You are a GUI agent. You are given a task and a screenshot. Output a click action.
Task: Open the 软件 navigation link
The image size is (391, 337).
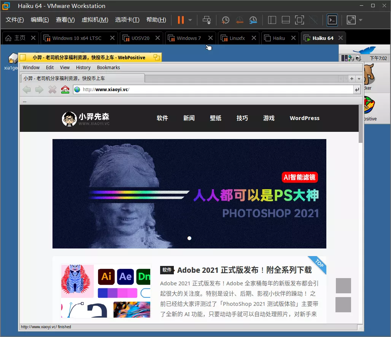162,118
